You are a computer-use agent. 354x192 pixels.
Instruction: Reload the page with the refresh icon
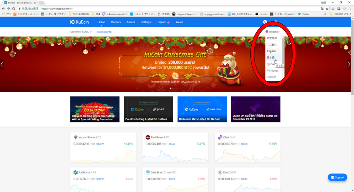tap(13, 9)
